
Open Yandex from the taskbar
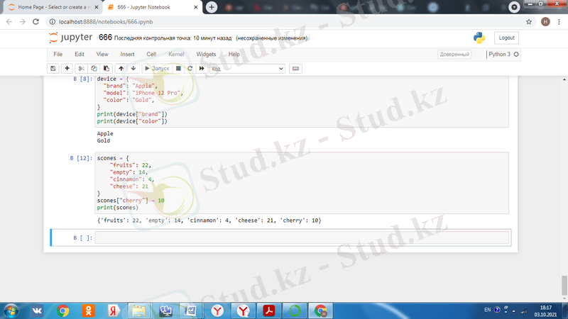114,310
